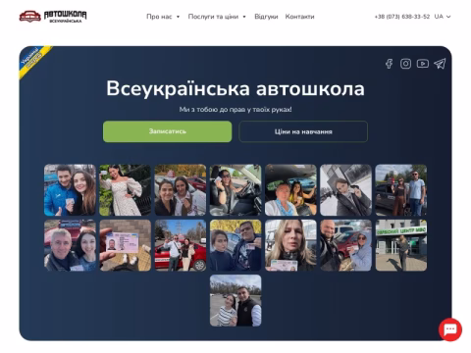Open photo of woman and man with yellow foliage
The height and width of the screenshot is (353, 471).
(235, 245)
